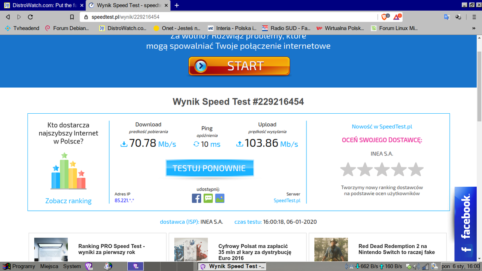This screenshot has width=482, height=271.
Task: Click the address bar URL field
Action: click(229, 17)
